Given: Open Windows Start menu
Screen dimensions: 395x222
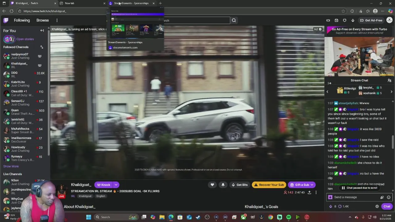Looking at the screenshot, I should coord(89,217).
